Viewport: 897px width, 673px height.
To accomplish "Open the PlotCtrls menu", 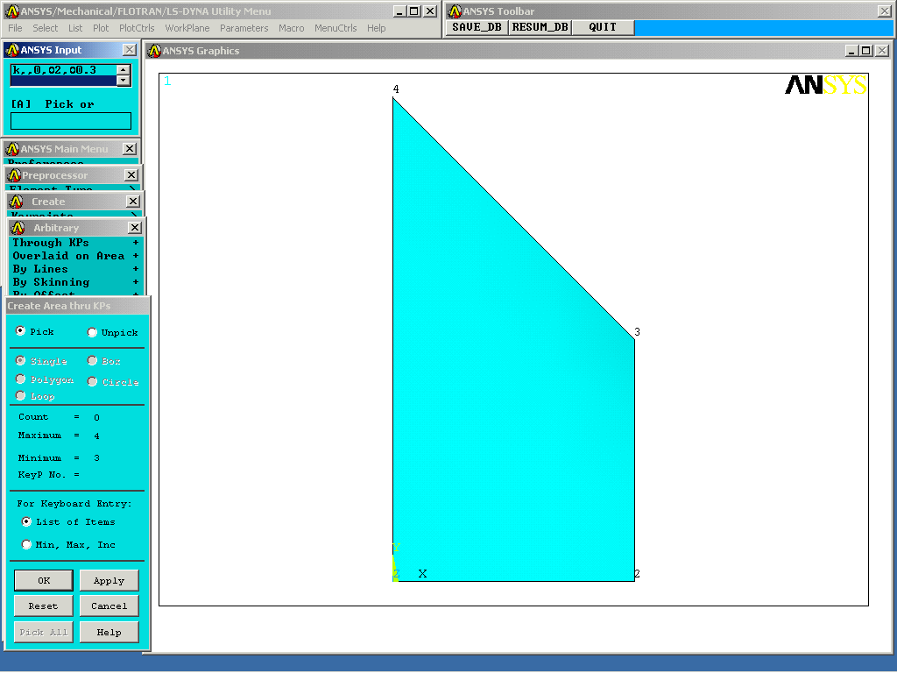I will 137,28.
